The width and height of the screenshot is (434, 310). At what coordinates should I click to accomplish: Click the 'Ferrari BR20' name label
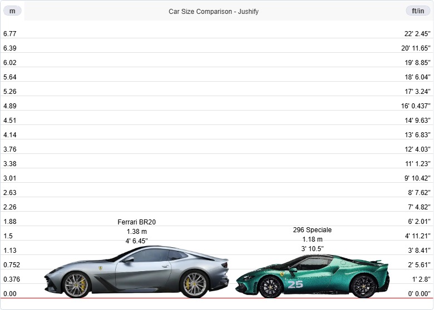(x=137, y=222)
